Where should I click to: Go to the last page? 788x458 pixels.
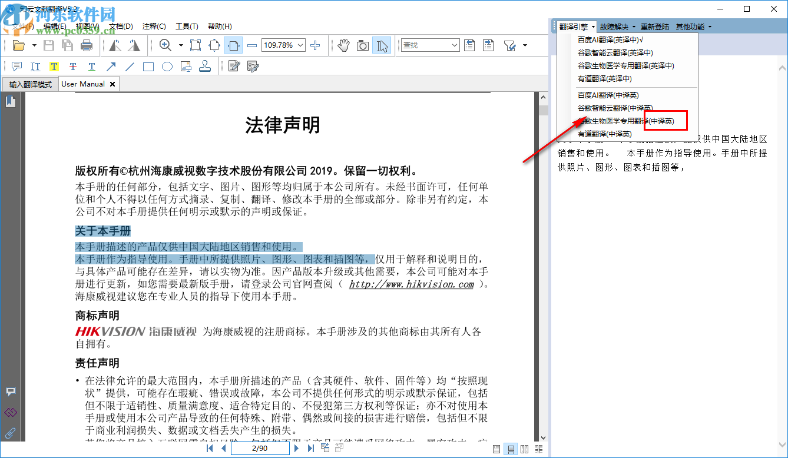pos(310,449)
